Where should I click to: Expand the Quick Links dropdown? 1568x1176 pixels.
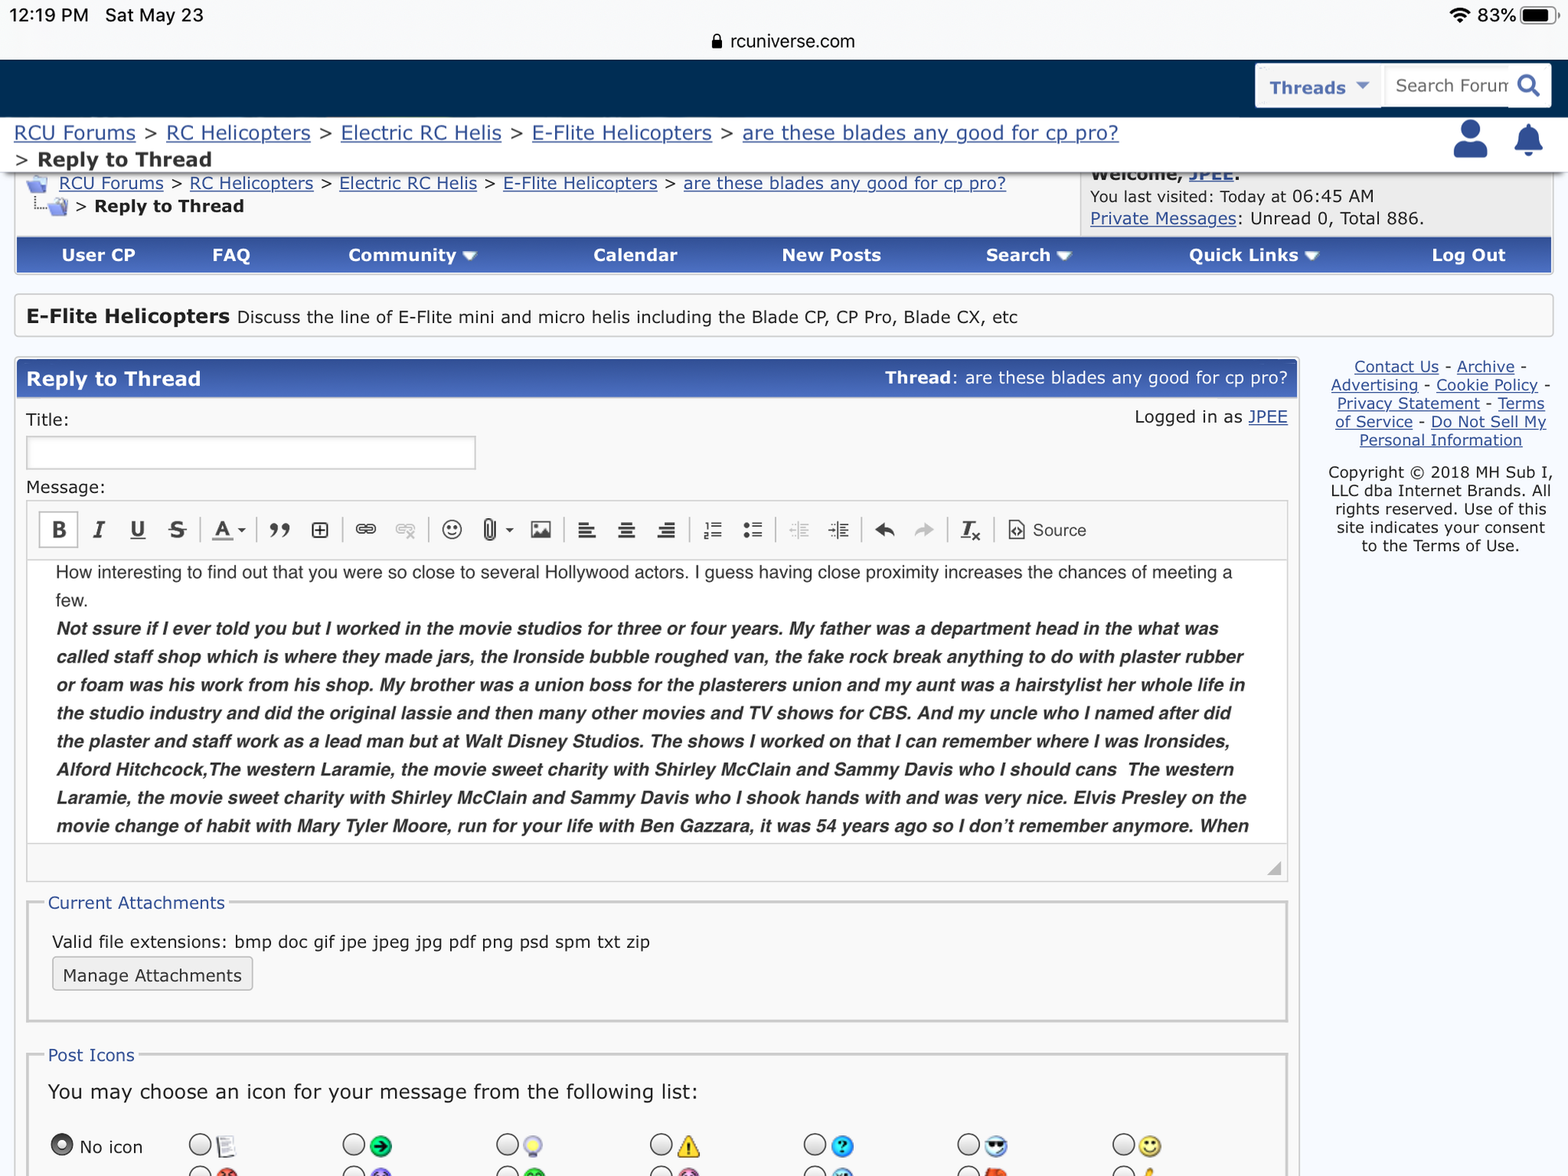1253,256
